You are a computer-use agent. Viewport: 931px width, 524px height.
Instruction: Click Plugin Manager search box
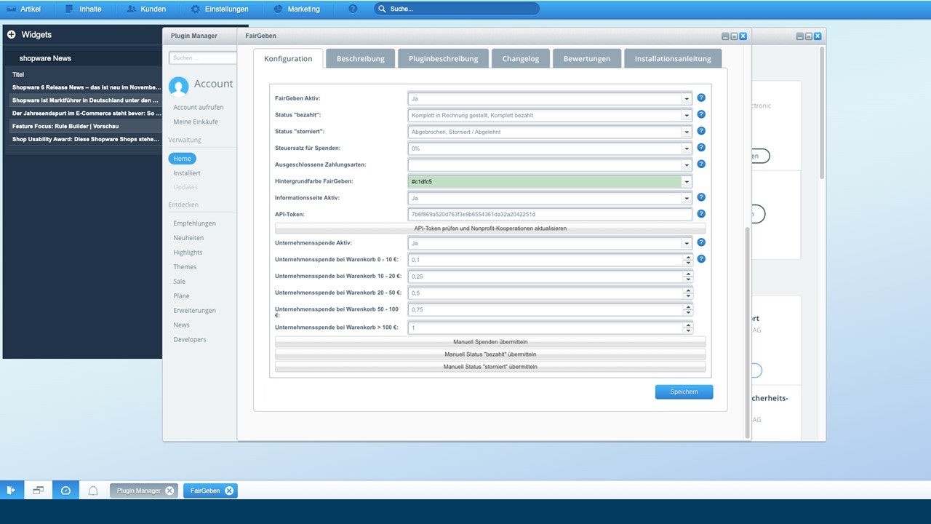pyautogui.click(x=203, y=57)
